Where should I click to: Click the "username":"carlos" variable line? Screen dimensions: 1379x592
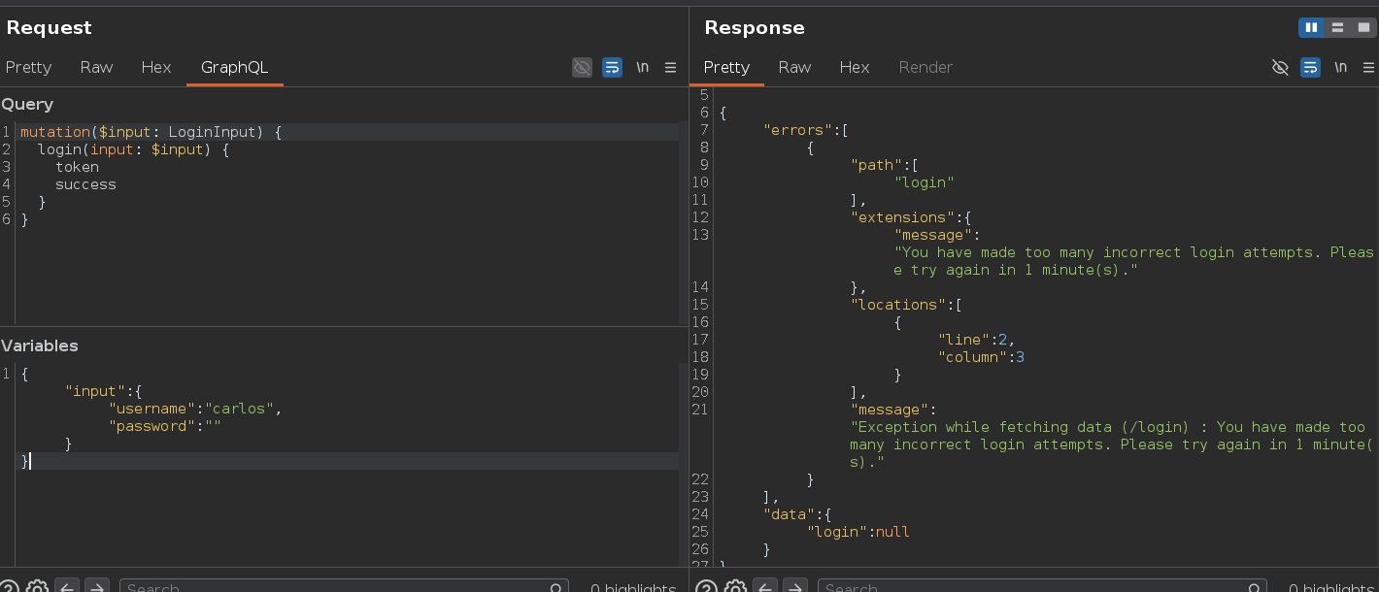(x=195, y=409)
